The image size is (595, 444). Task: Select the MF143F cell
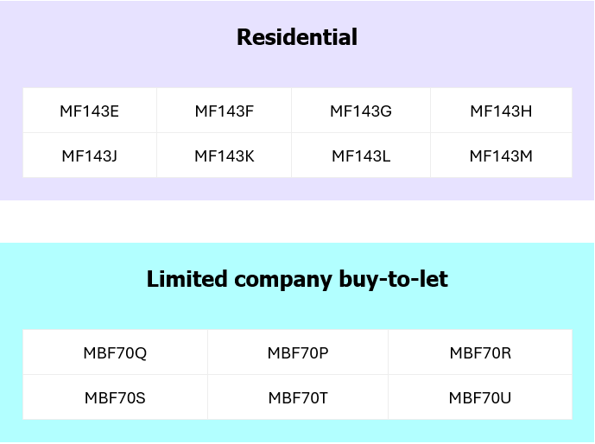[x=224, y=111]
